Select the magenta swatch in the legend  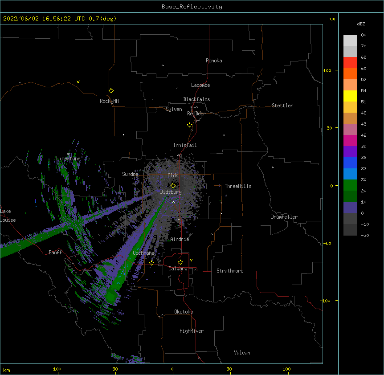(x=350, y=140)
